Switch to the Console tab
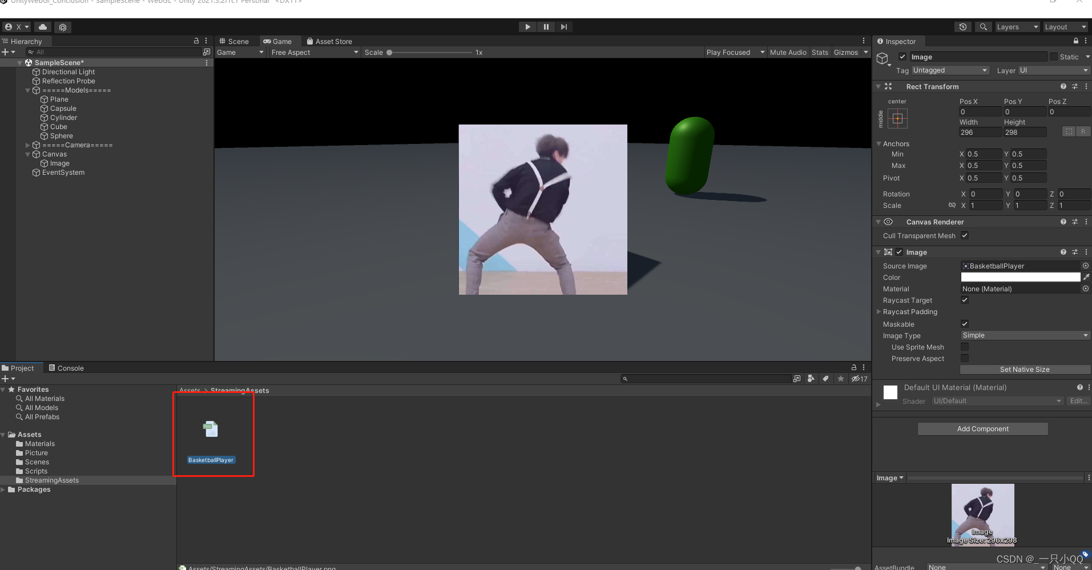 [66, 368]
